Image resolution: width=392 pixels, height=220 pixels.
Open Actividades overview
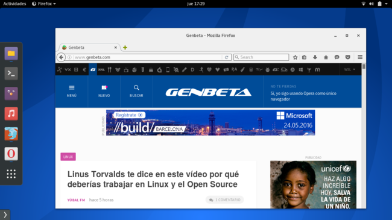click(x=14, y=4)
